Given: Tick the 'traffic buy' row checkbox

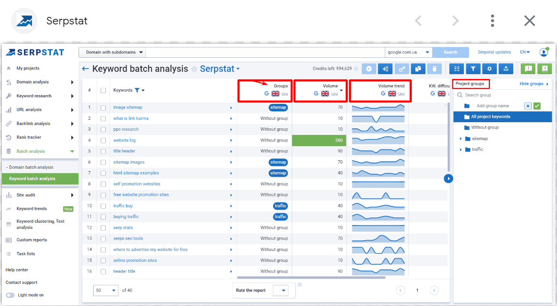Looking at the screenshot, I should point(103,206).
